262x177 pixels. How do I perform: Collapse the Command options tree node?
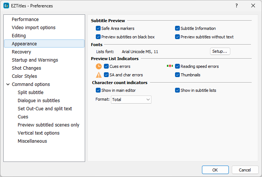pos(8,84)
